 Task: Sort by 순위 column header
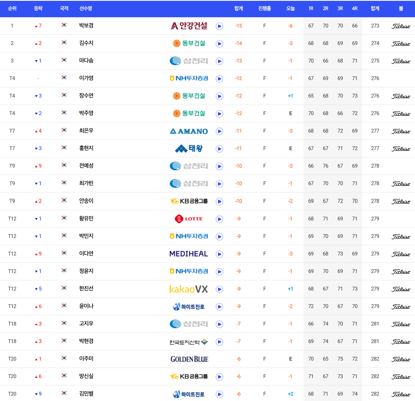(12, 8)
